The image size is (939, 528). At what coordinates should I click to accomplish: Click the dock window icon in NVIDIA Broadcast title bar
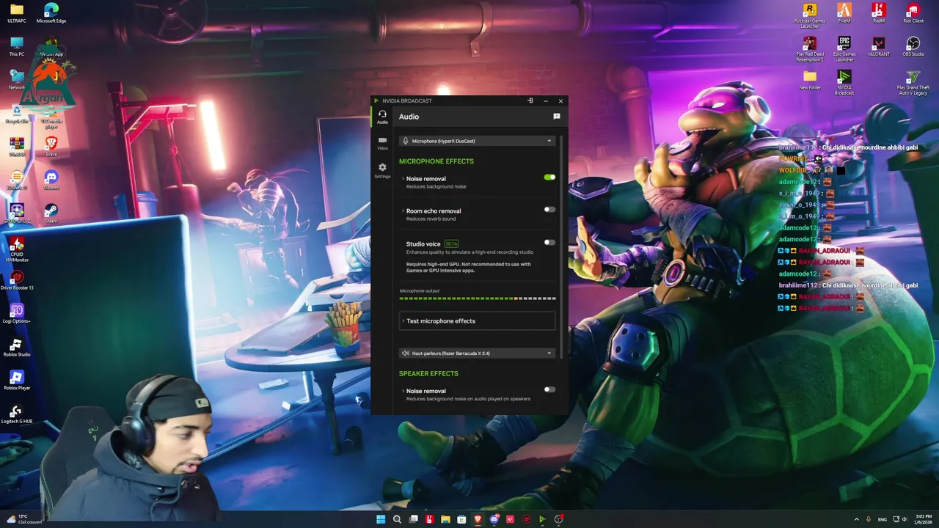click(530, 100)
